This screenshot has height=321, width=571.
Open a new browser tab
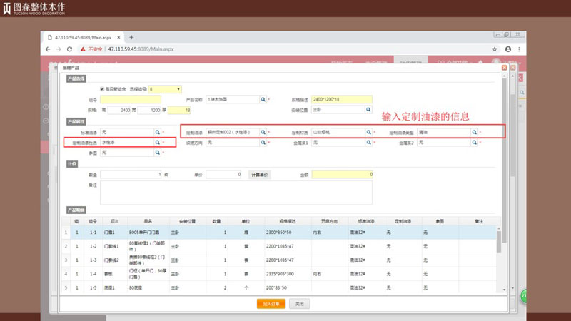[x=131, y=37]
